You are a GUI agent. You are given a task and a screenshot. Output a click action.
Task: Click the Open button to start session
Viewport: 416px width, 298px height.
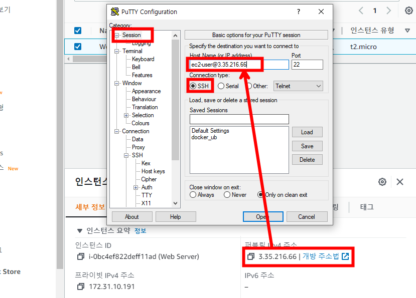263,217
